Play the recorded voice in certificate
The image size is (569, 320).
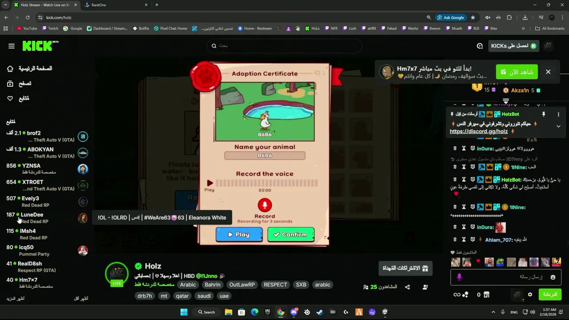[209, 183]
